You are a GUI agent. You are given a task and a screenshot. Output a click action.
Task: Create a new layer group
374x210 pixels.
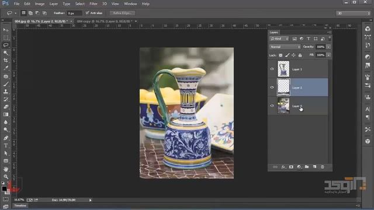(x=307, y=167)
